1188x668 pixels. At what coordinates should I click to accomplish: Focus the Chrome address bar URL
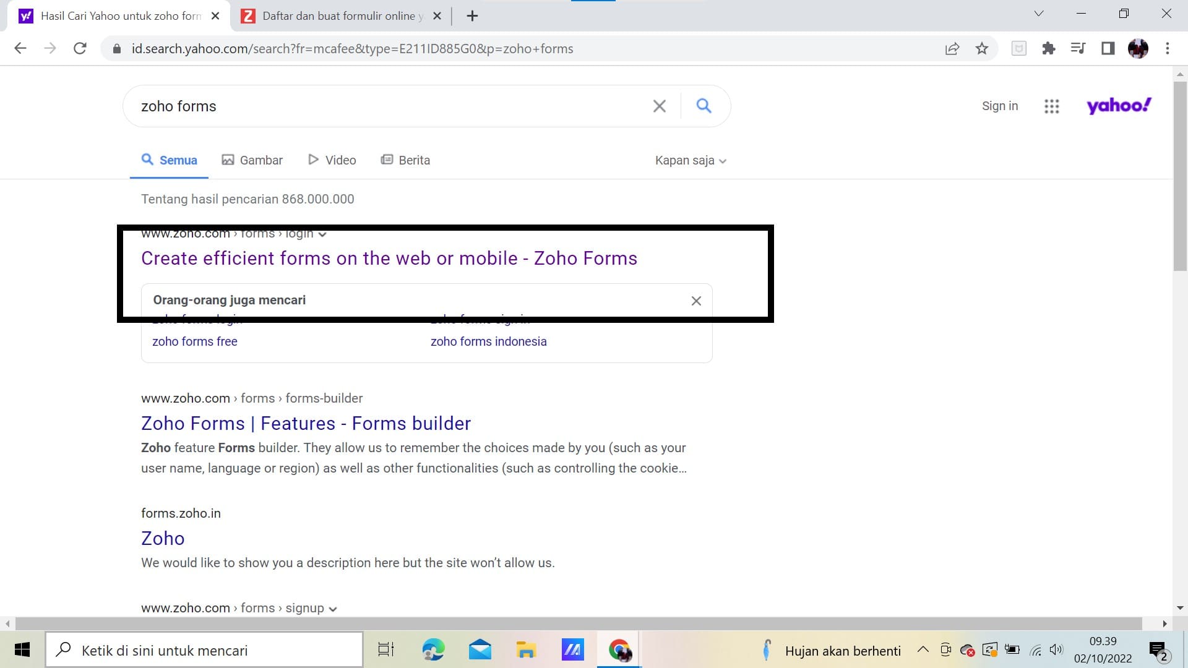coord(353,48)
